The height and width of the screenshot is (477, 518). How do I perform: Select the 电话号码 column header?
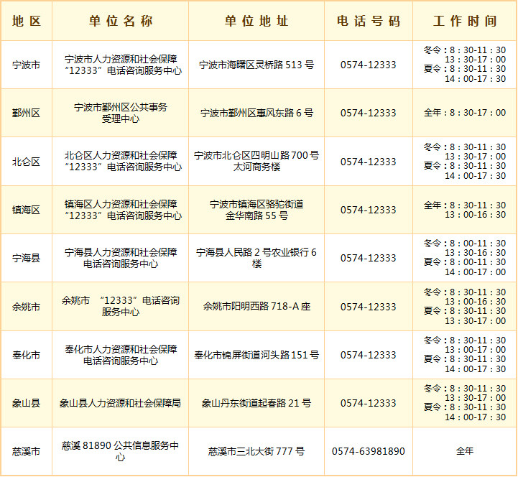(368, 21)
